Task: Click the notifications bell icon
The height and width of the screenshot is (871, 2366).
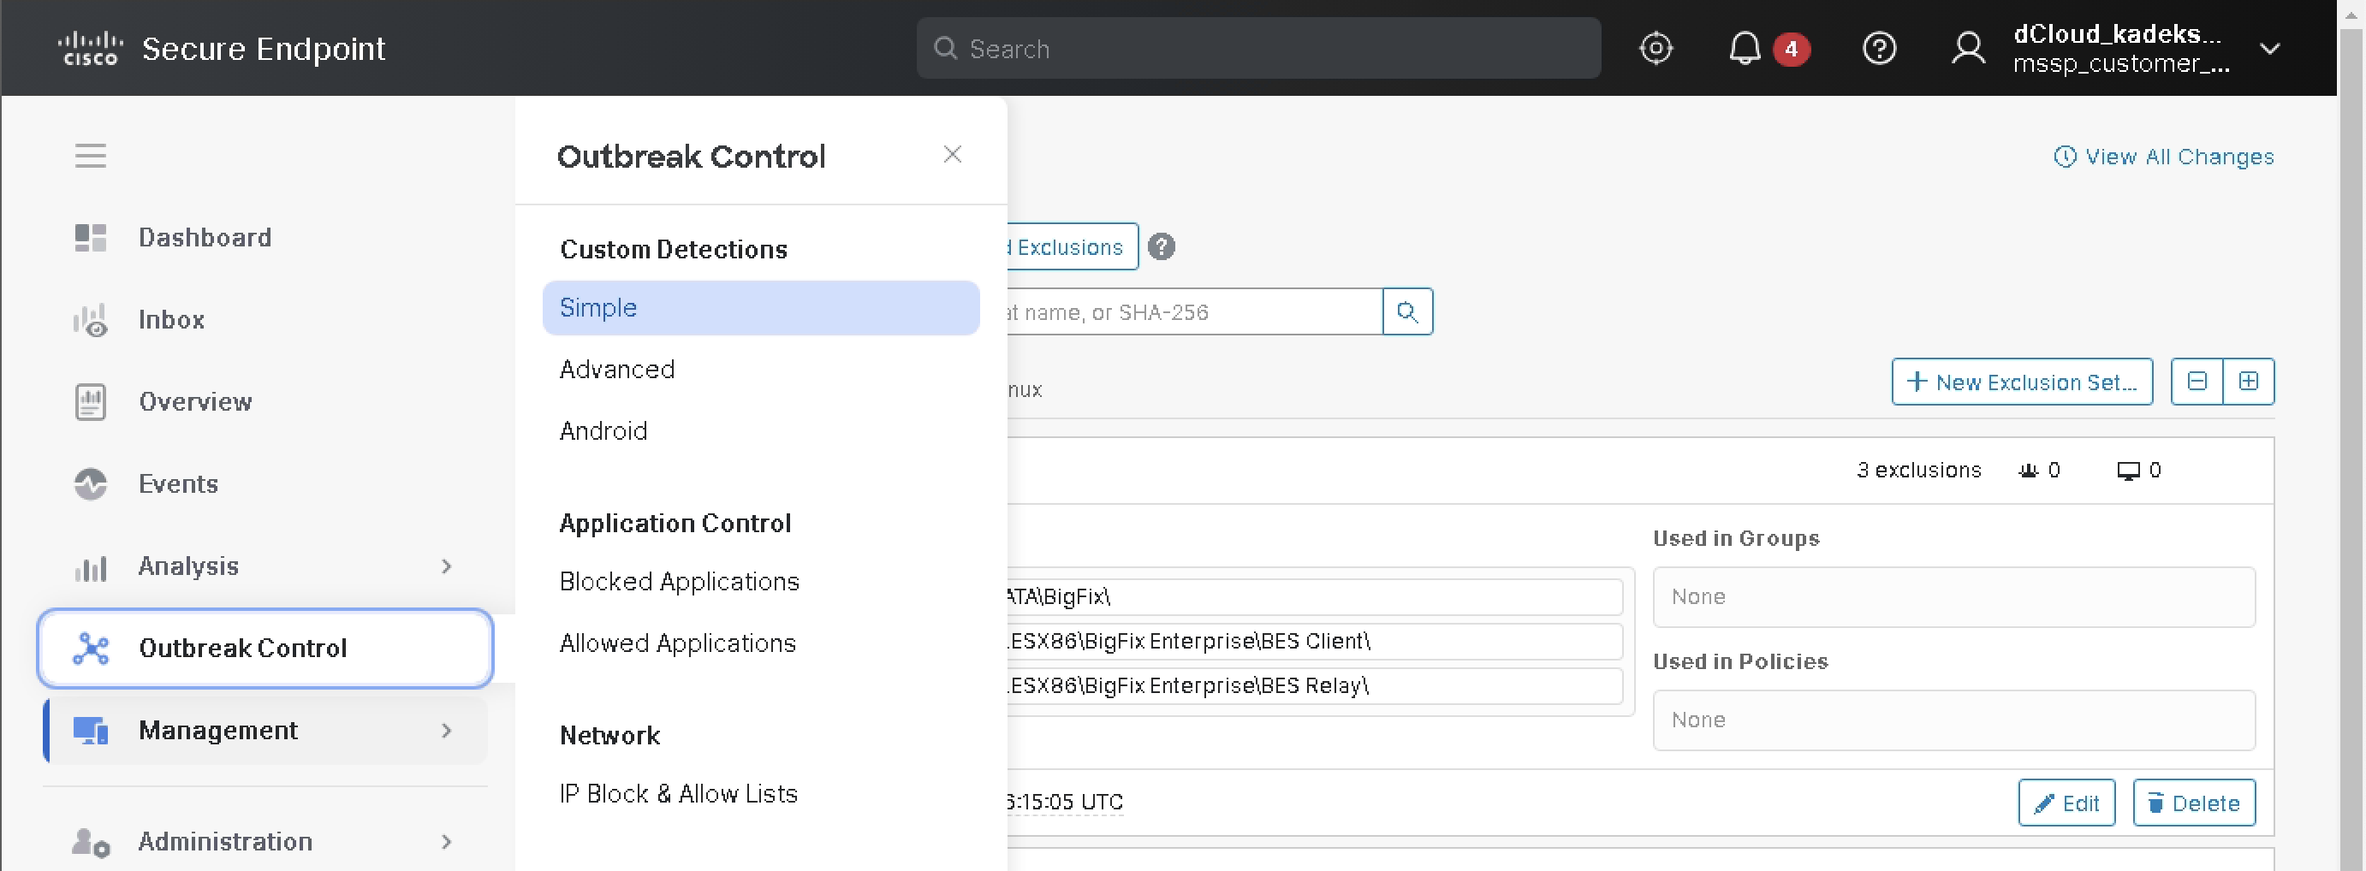Action: coord(1745,48)
